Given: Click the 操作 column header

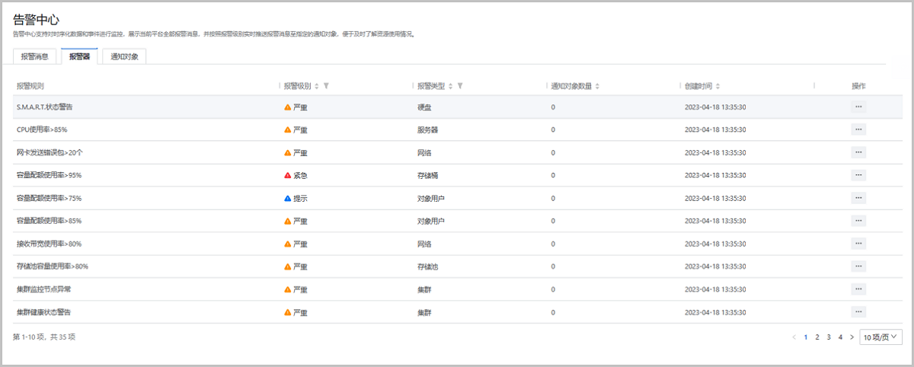Looking at the screenshot, I should coord(858,86).
